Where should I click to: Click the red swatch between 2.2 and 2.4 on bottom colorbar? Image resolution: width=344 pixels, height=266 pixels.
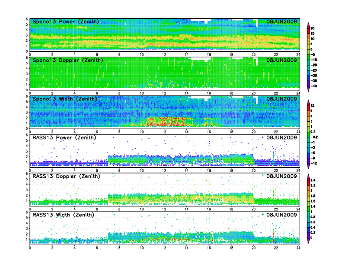pyautogui.click(x=308, y=183)
